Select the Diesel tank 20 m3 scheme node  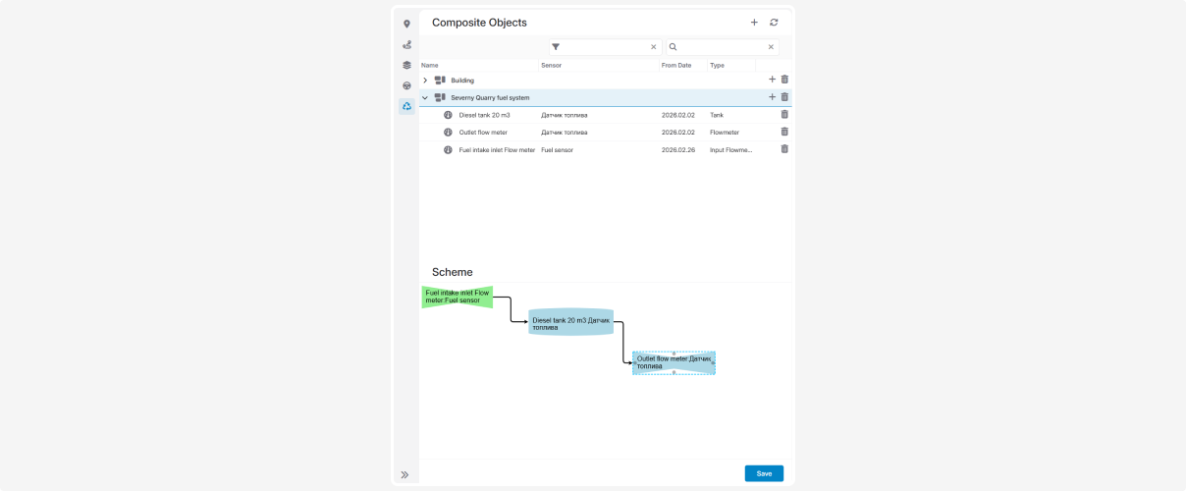570,322
